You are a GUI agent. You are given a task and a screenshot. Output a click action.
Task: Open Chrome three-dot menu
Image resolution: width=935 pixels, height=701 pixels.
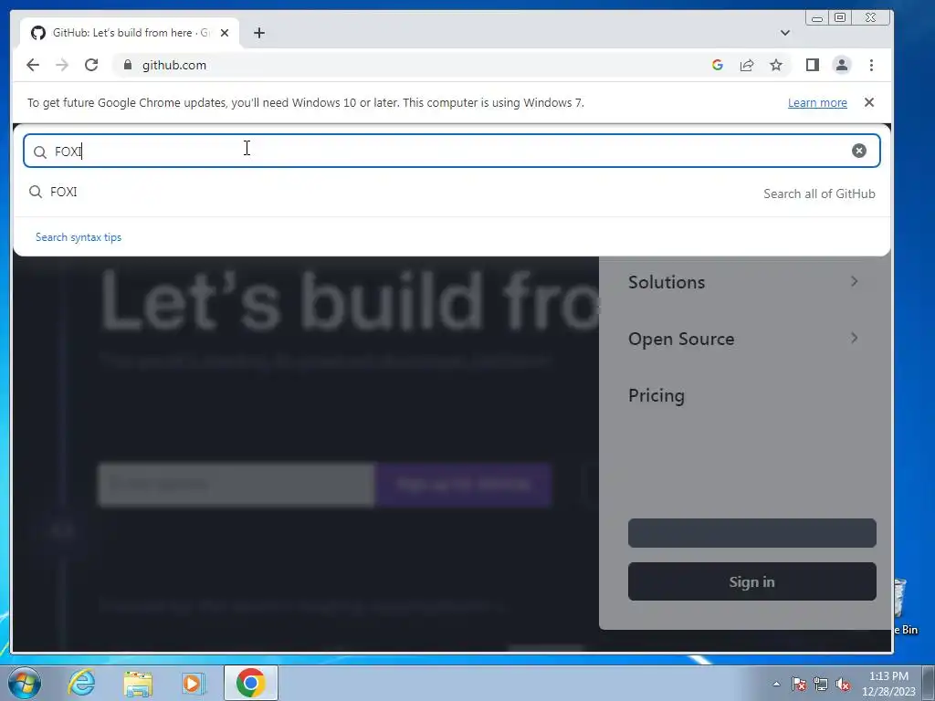click(871, 65)
